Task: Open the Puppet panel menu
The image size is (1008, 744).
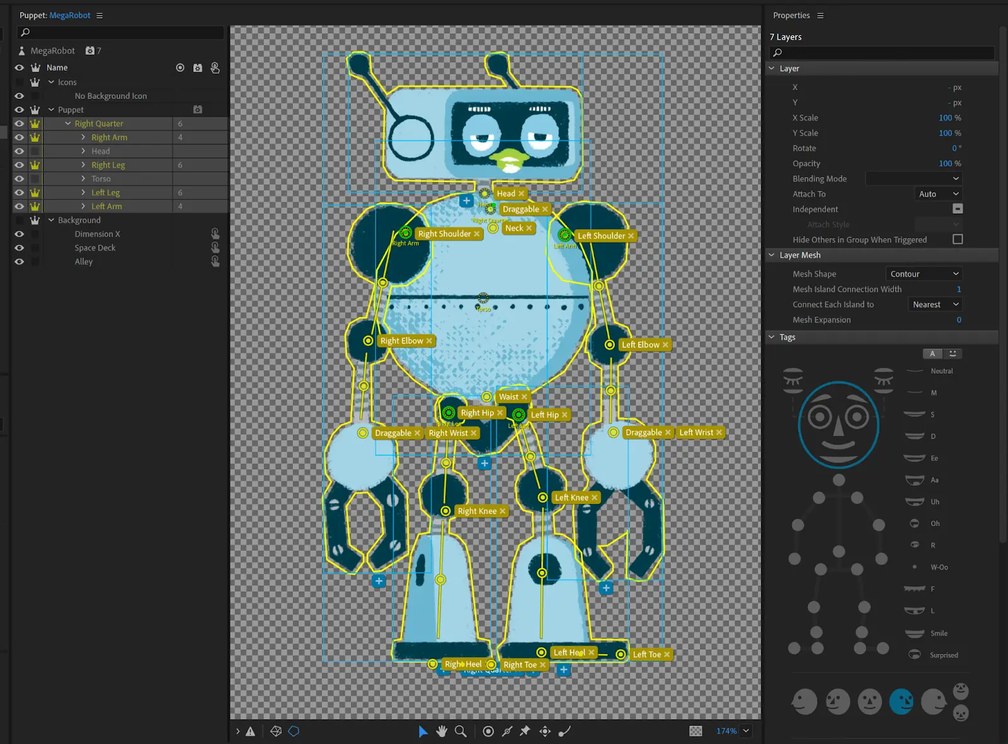Action: [x=100, y=15]
